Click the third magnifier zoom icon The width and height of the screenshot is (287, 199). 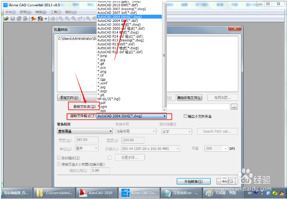coord(74,19)
